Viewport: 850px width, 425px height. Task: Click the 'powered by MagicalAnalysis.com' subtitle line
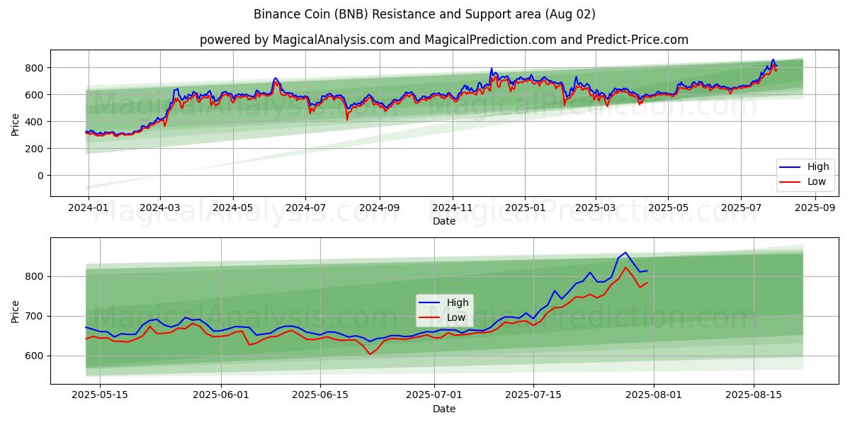tap(444, 40)
